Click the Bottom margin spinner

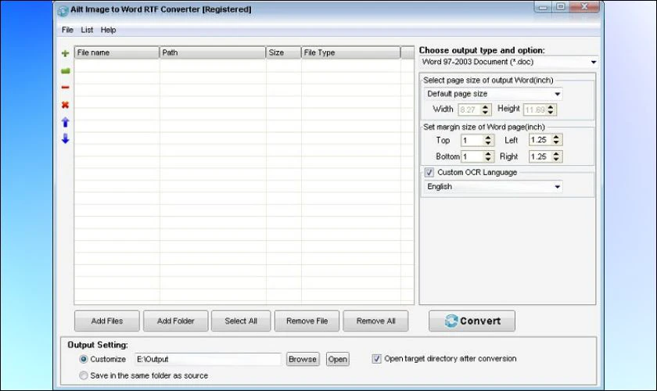488,156
